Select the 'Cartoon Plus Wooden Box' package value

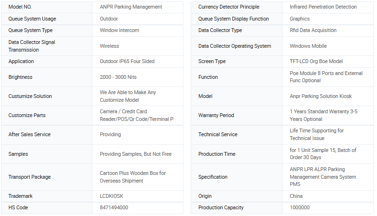coord(133,177)
